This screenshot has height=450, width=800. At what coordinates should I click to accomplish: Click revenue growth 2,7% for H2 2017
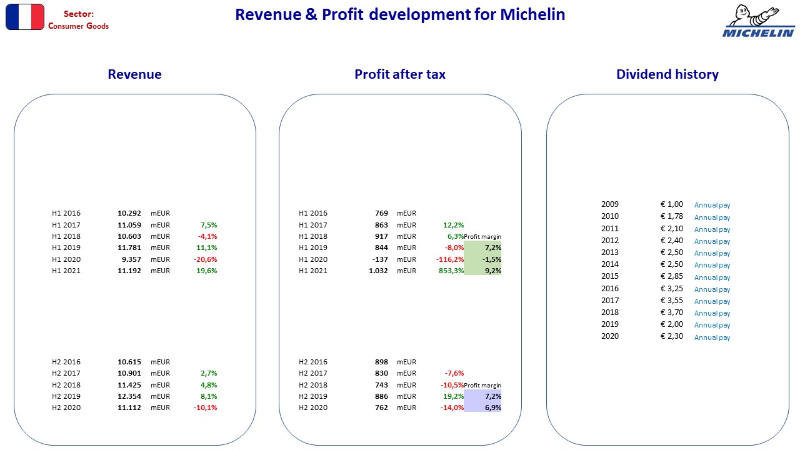209,373
